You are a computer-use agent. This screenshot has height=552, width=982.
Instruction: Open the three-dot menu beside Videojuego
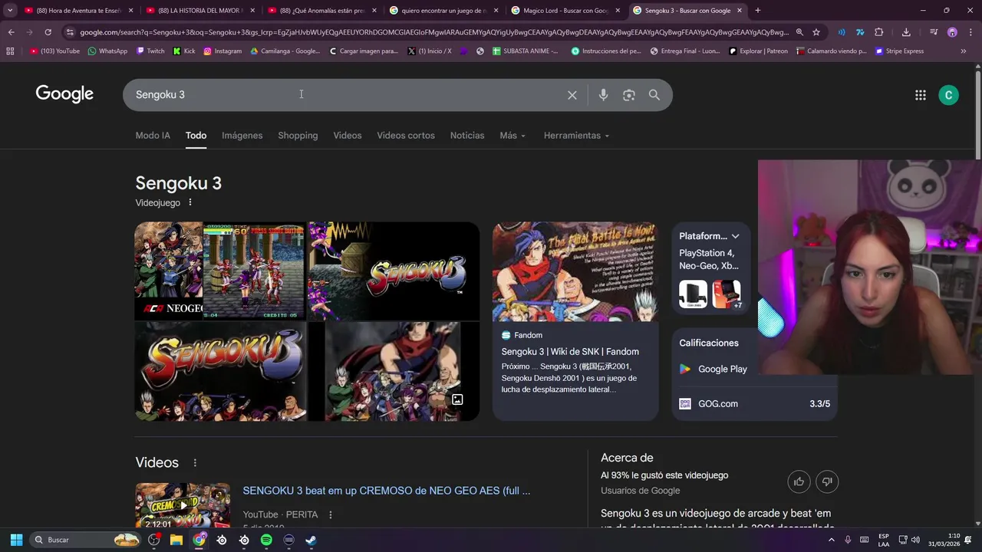190,202
